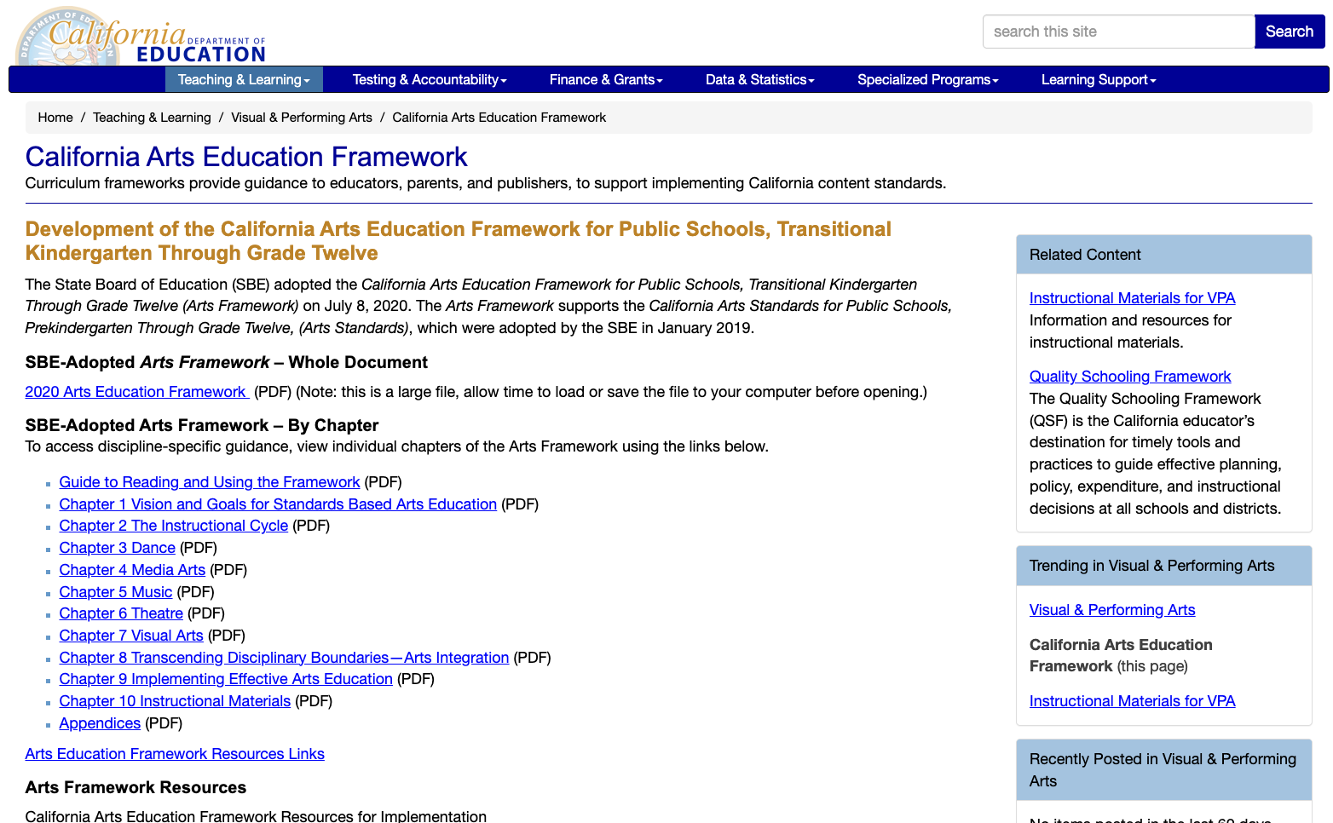Open the Learning Support dropdown

click(1099, 79)
